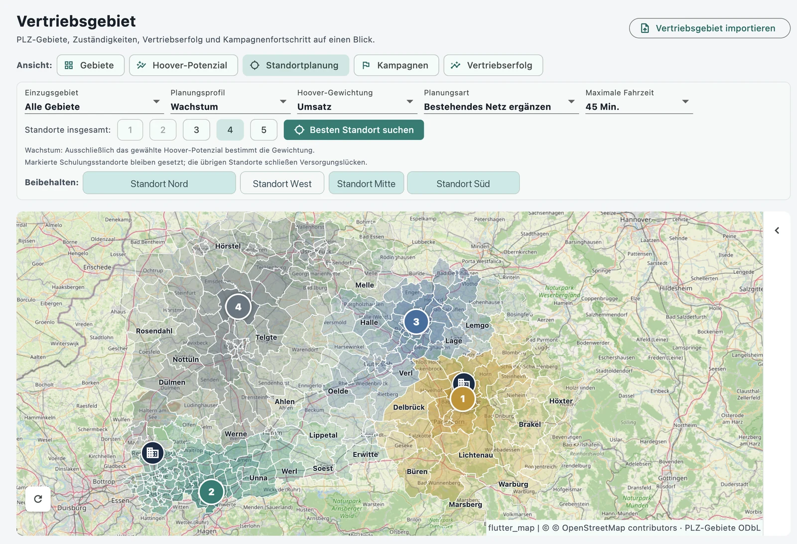Click map marker number 3 near Halle
This screenshot has width=797, height=544.
coord(416,322)
